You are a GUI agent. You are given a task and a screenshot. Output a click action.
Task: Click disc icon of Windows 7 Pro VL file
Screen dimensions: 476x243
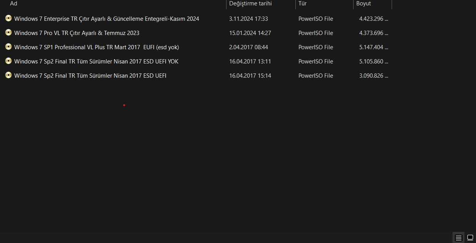(x=8, y=32)
